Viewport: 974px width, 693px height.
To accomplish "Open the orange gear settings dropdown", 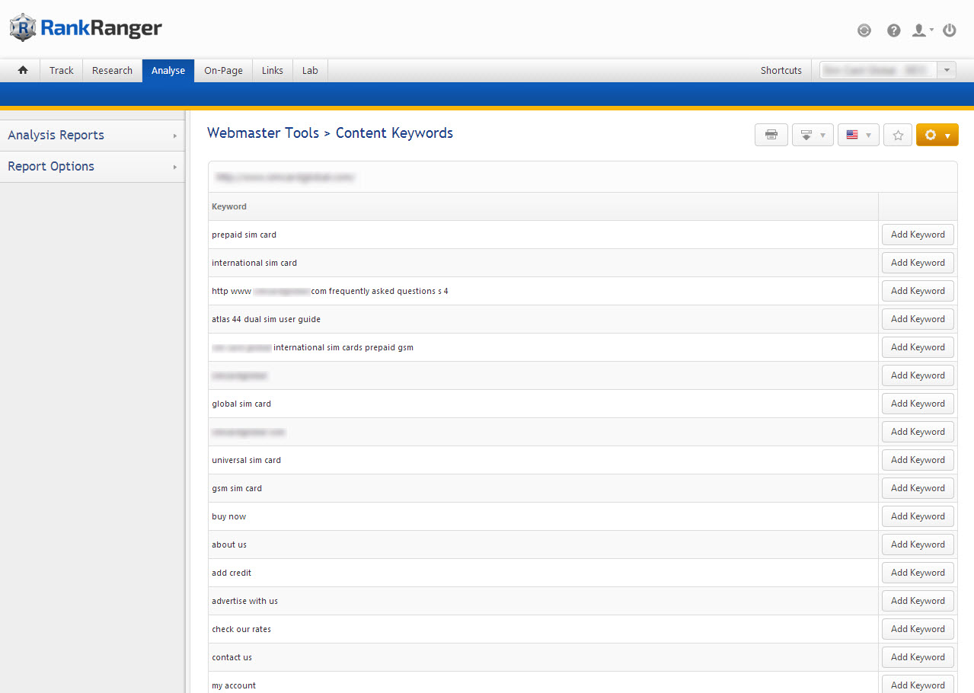I will click(x=937, y=135).
